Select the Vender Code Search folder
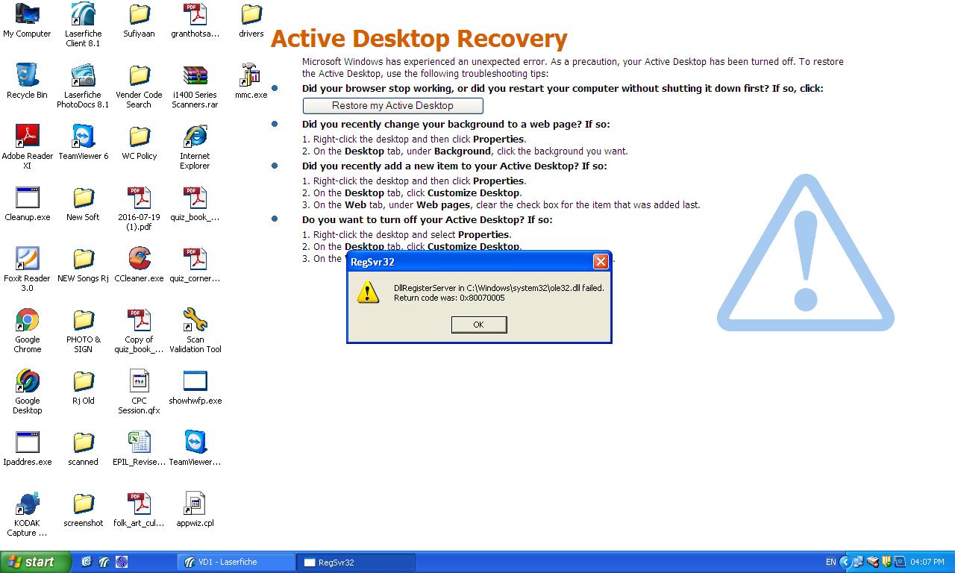955x573 pixels. (139, 87)
